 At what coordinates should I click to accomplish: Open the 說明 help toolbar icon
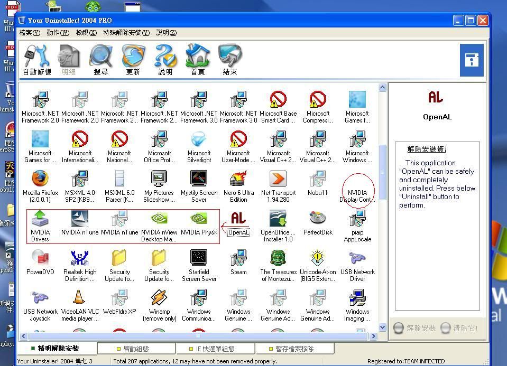click(x=165, y=59)
